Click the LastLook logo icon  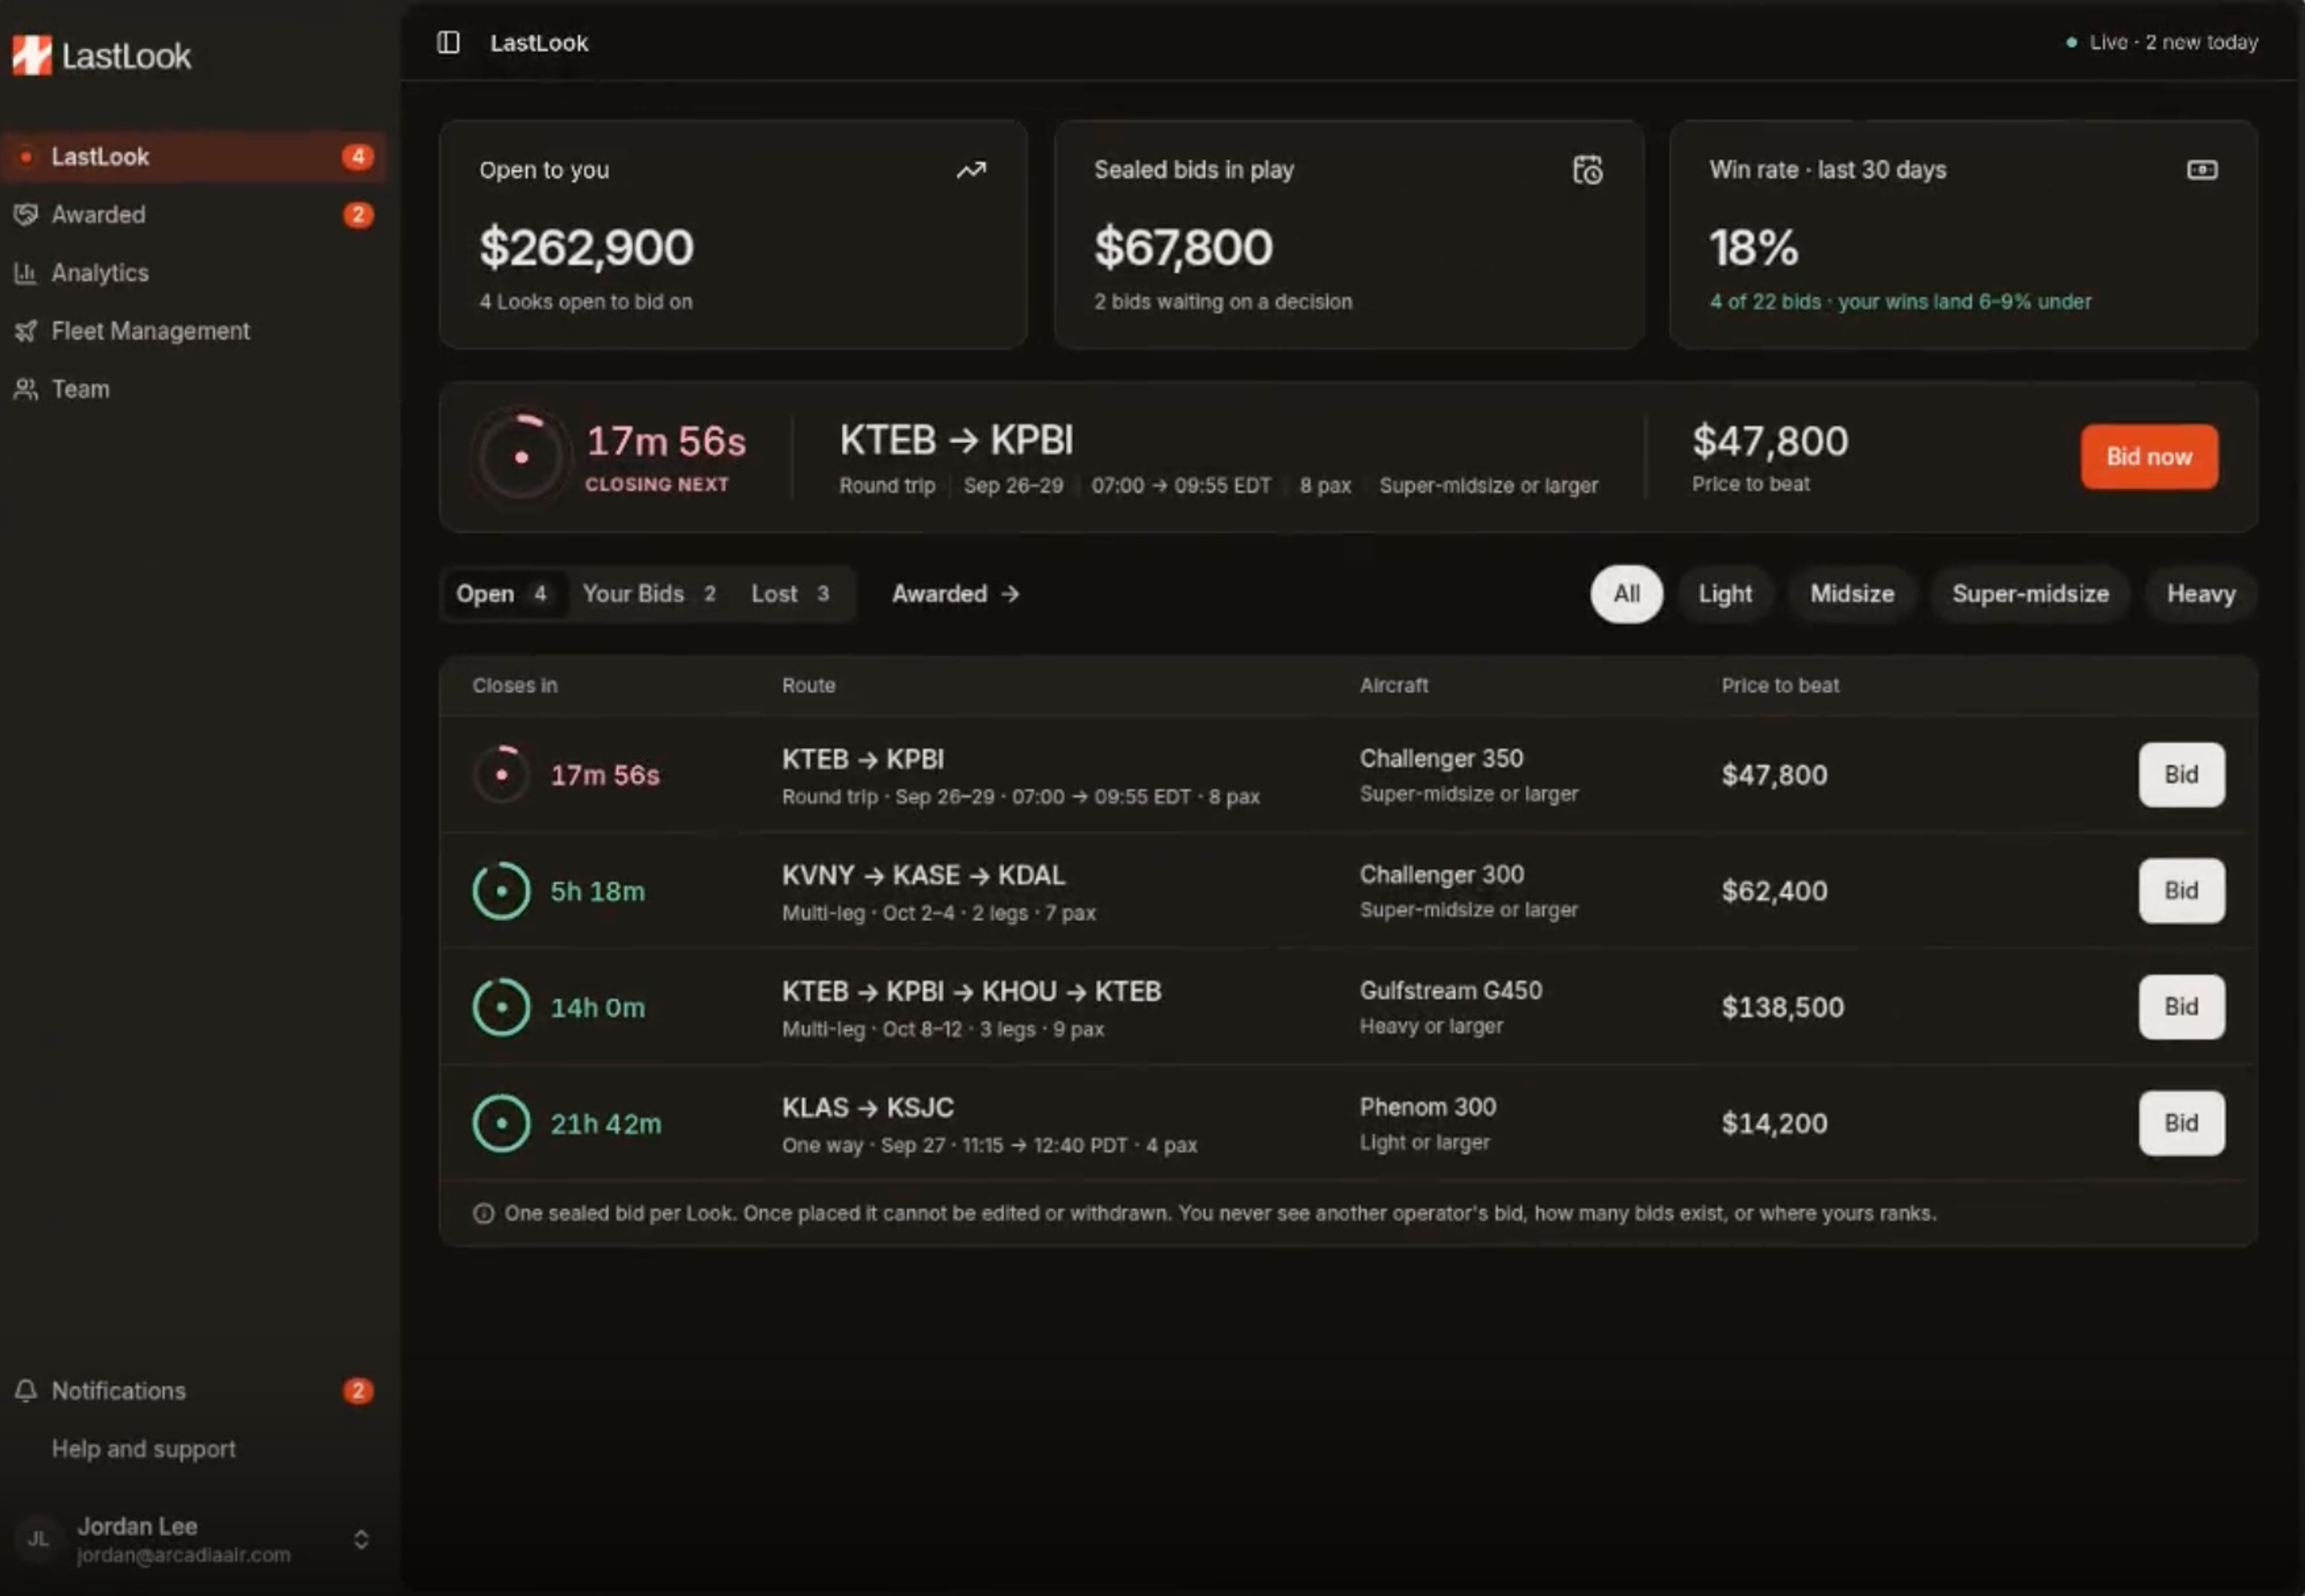[31, 55]
